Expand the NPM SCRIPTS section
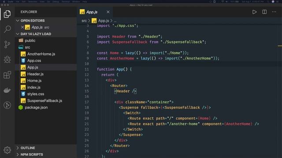Screen dimensions: 282x158 [x=46, y=154]
